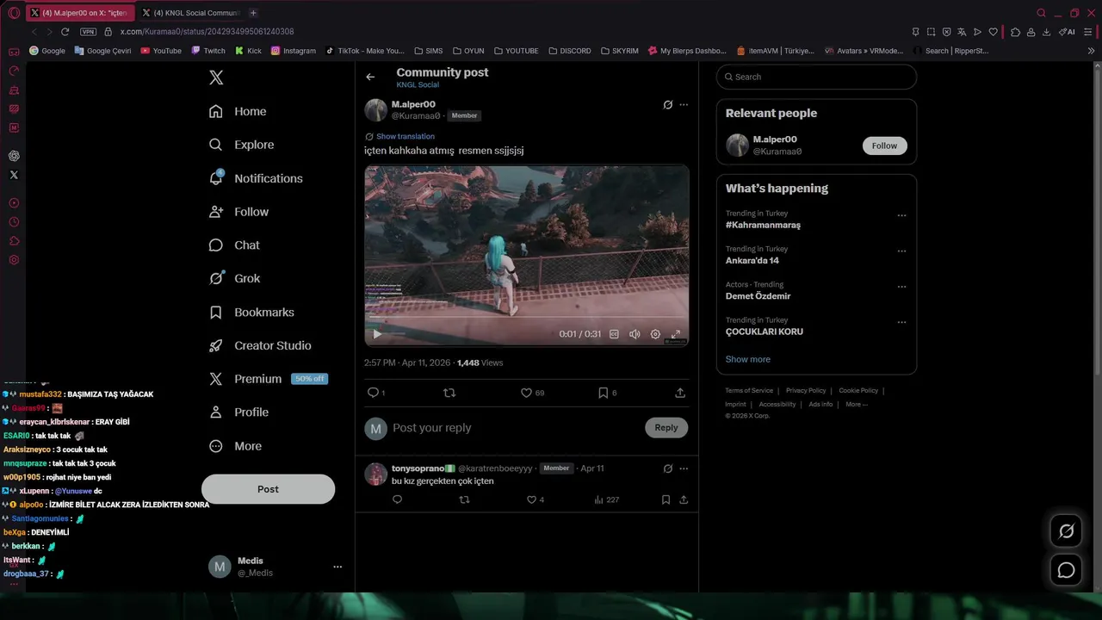
Task: Open the browser AI assistant button
Action: pyautogui.click(x=1067, y=32)
